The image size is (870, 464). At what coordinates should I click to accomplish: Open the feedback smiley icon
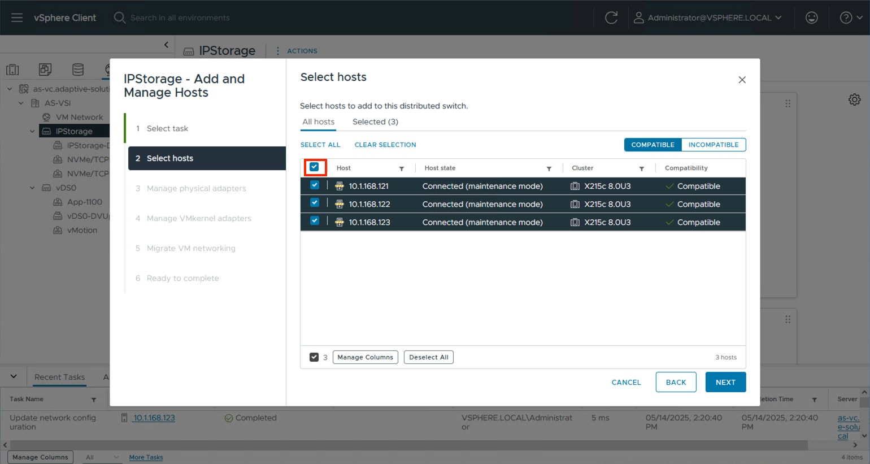tap(811, 18)
